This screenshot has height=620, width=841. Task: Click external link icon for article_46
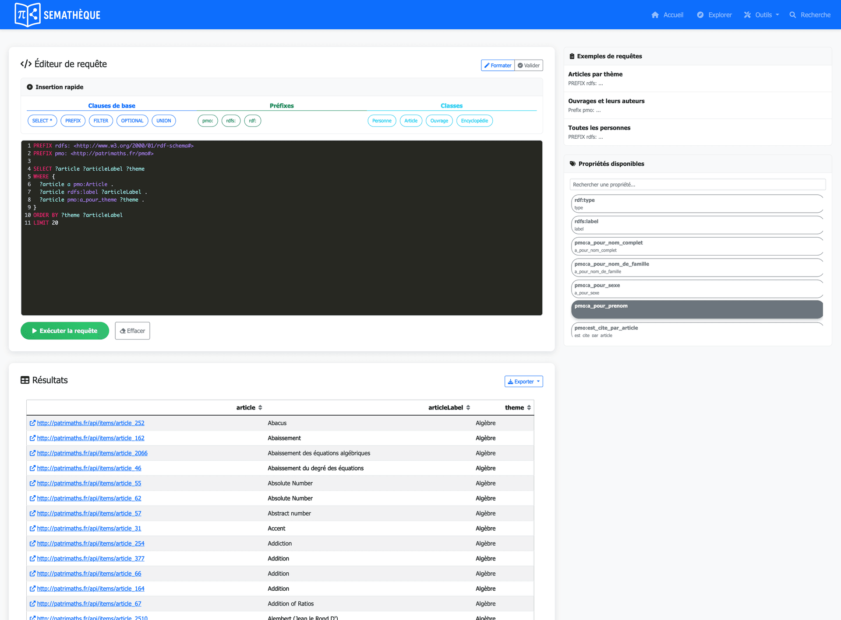pyautogui.click(x=32, y=468)
